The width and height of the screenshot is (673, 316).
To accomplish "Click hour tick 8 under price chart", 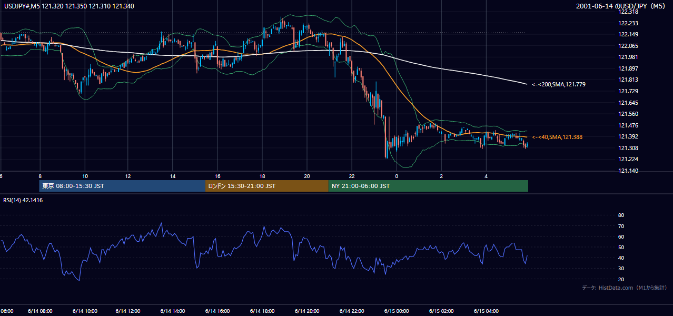I will [x=40, y=176].
